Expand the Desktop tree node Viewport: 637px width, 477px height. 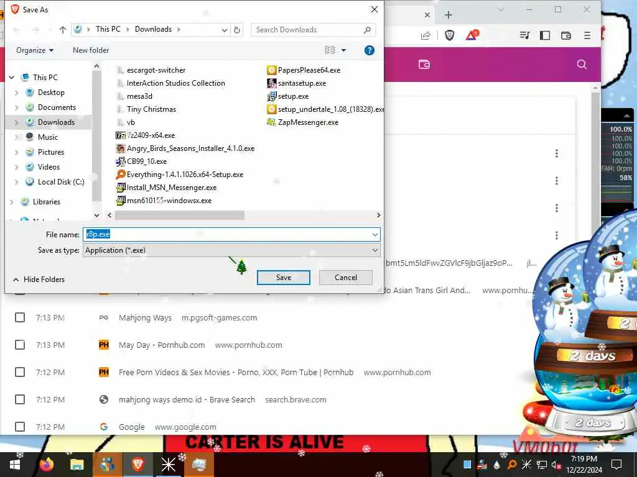[x=17, y=93]
